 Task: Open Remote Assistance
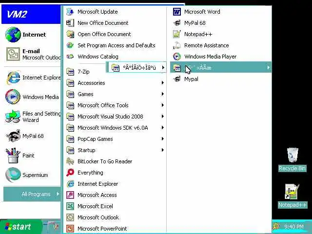tap(221, 45)
